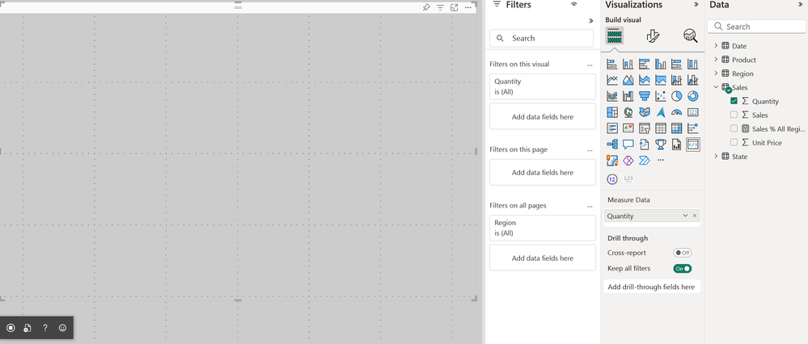808x344 pixels.
Task: Remove Quantity from Measure Data
Action: [x=695, y=216]
